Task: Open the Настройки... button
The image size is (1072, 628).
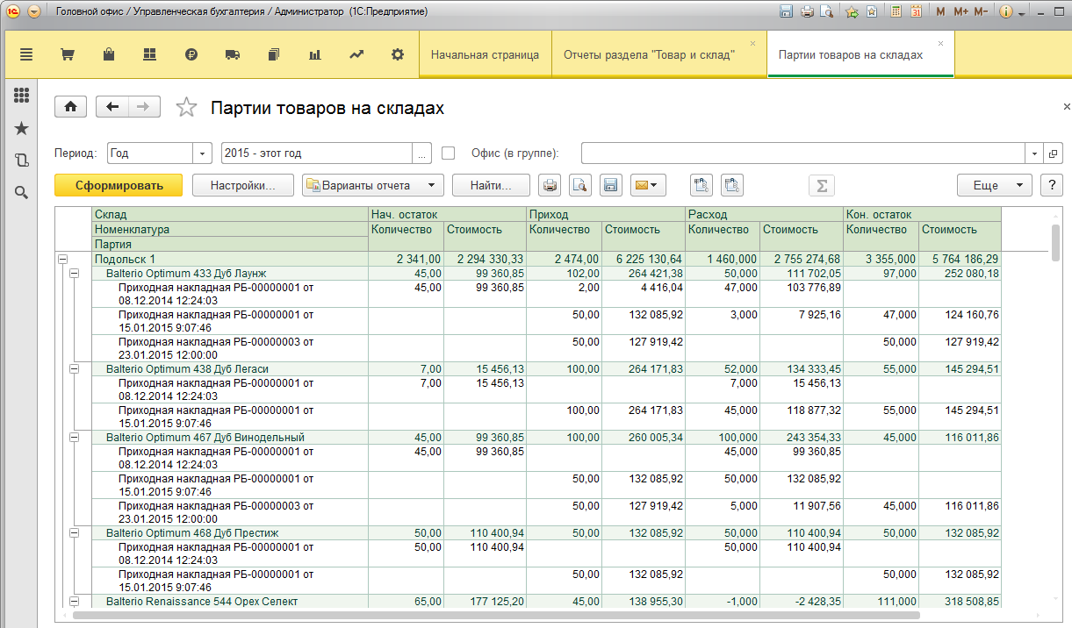Action: 242,185
